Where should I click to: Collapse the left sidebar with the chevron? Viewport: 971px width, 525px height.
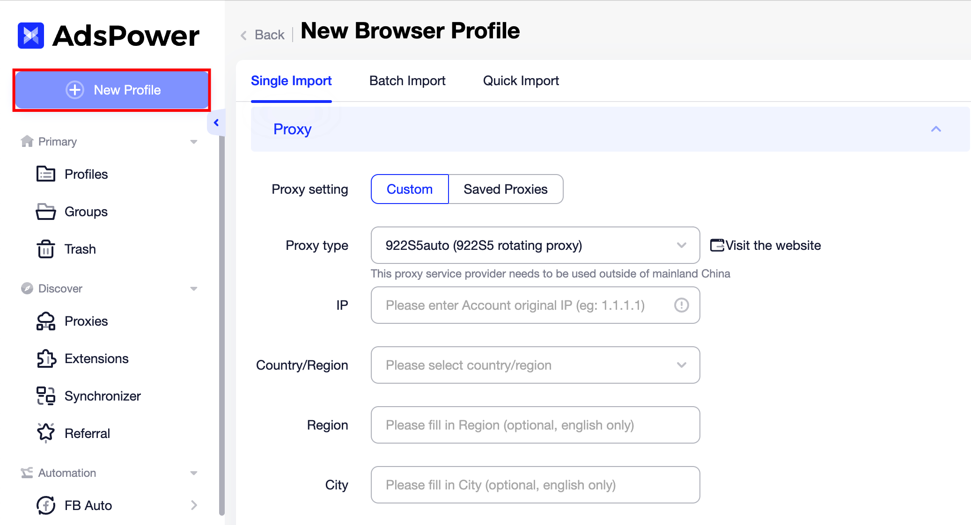coord(216,122)
